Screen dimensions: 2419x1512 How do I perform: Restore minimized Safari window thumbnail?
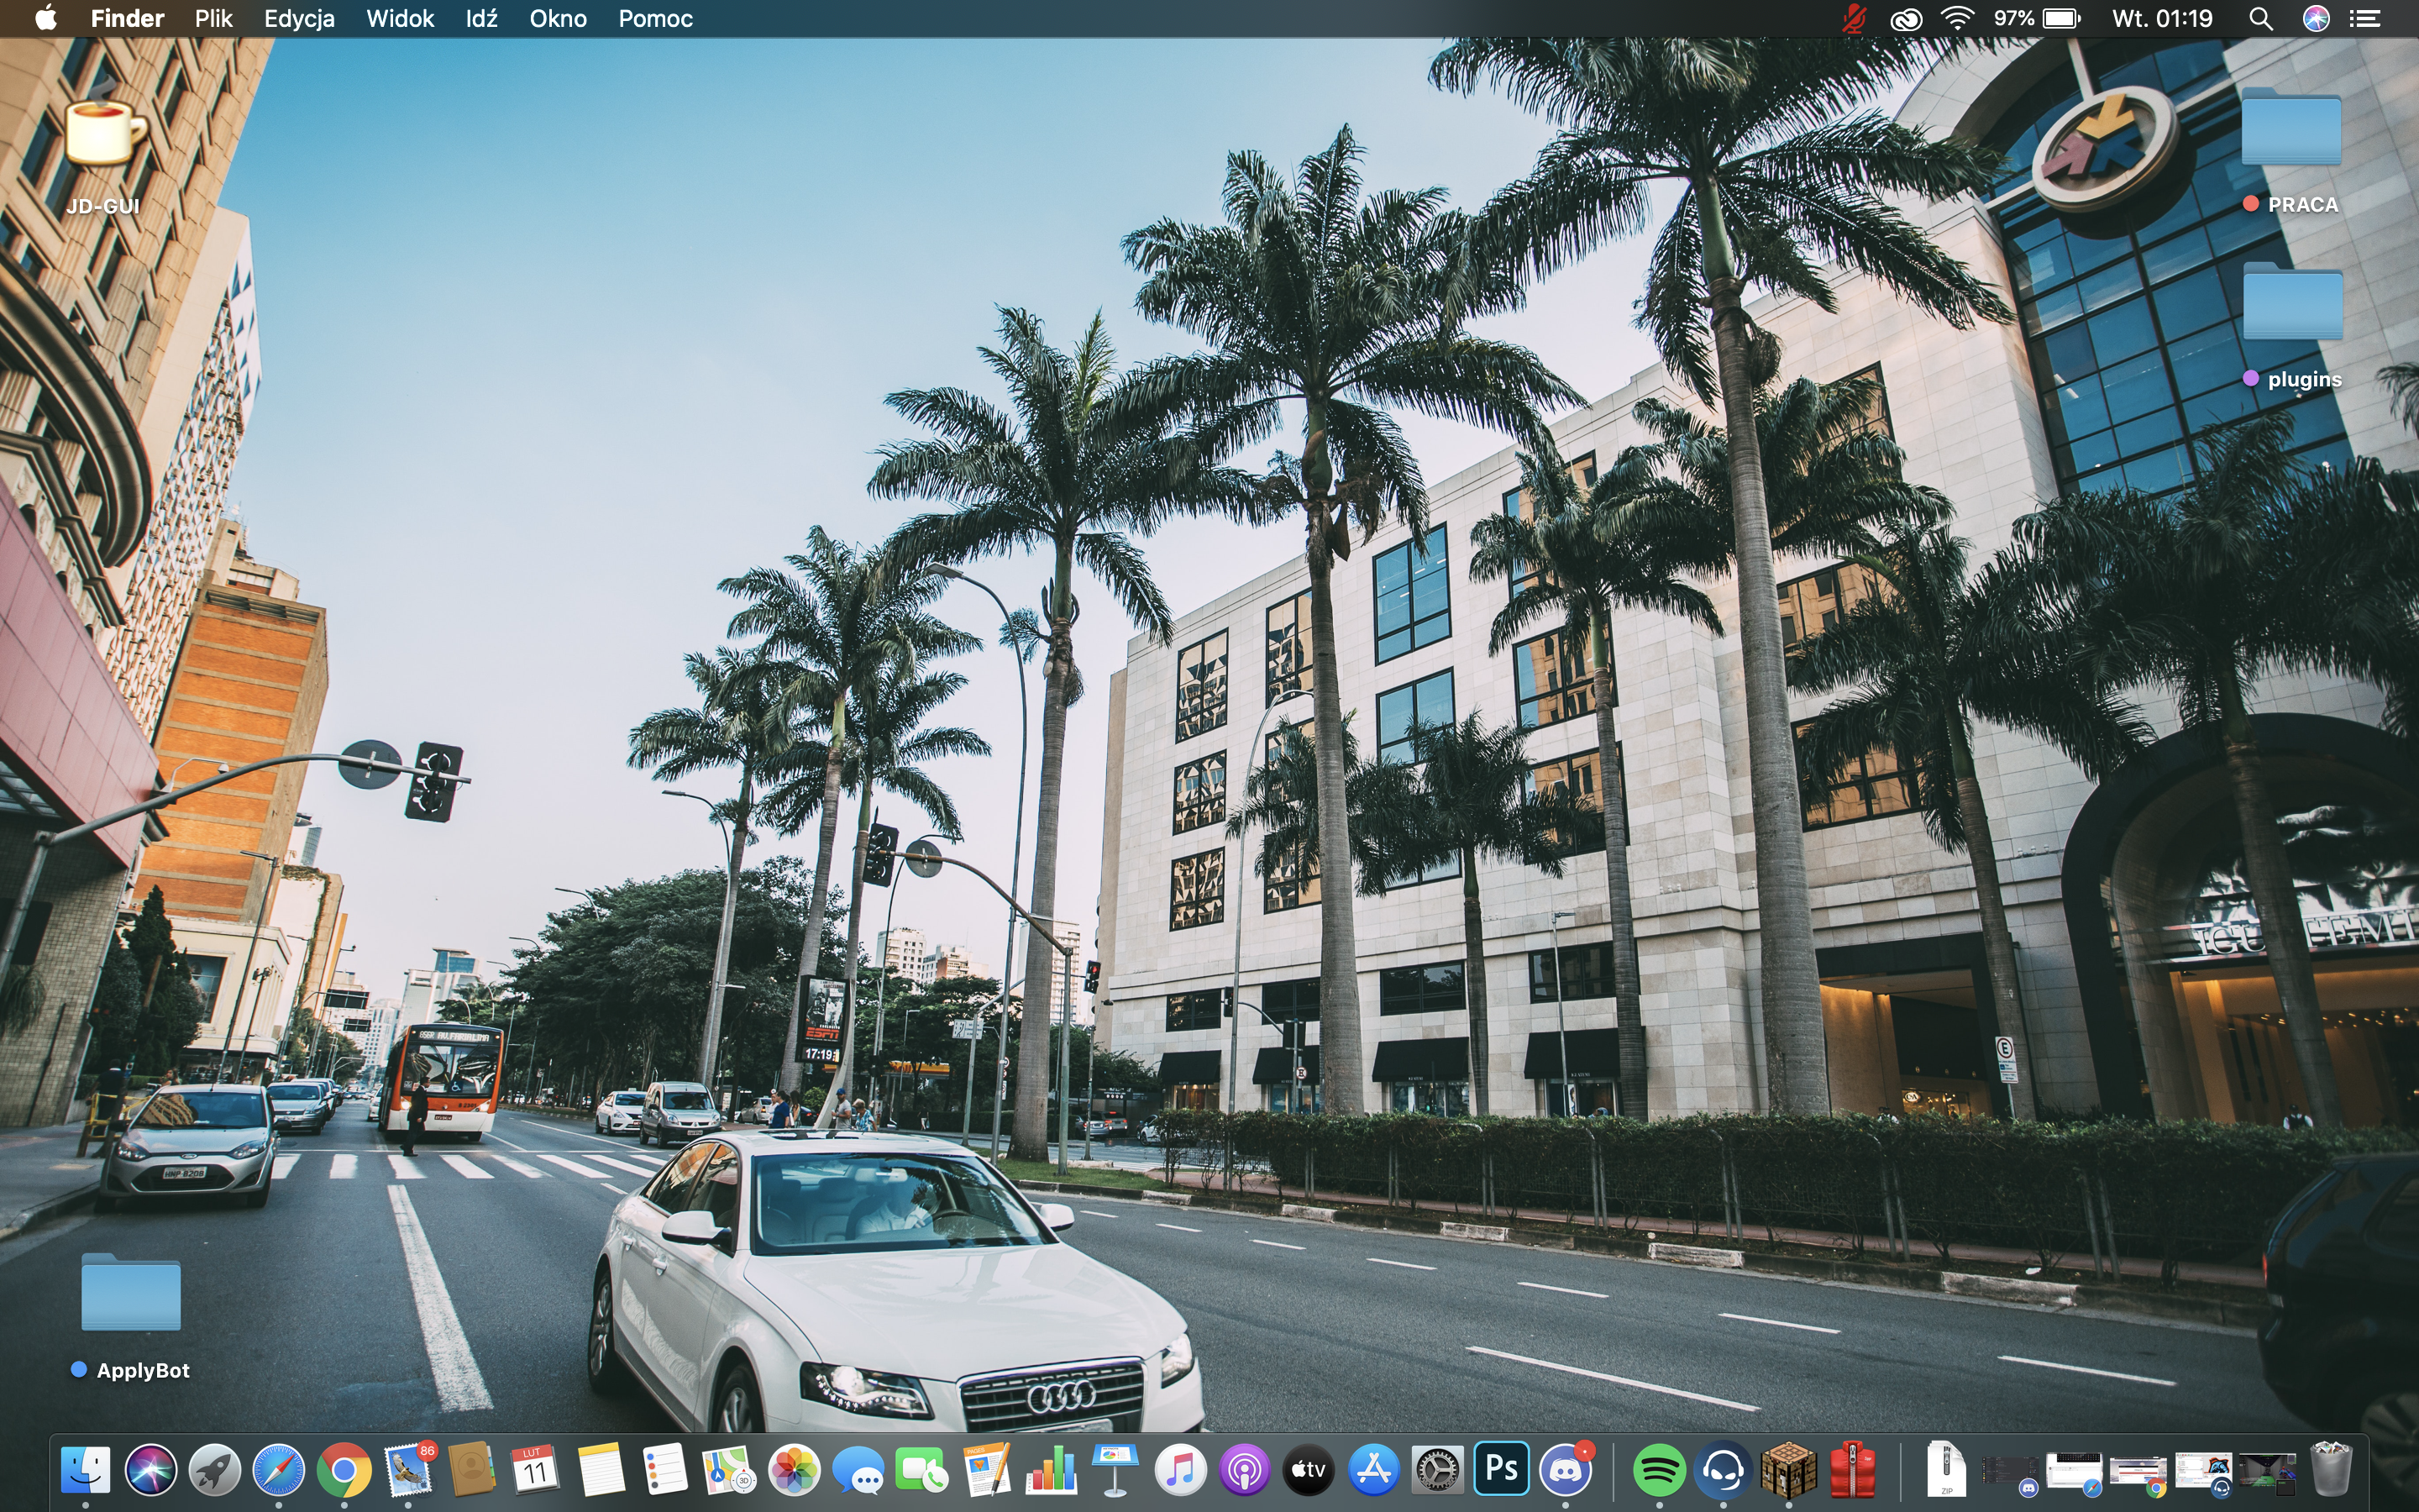tap(2074, 1473)
